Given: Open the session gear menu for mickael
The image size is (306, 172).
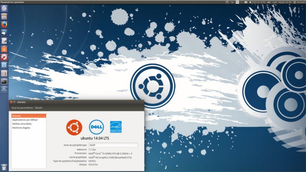Looking at the screenshot, I should click(x=299, y=2).
